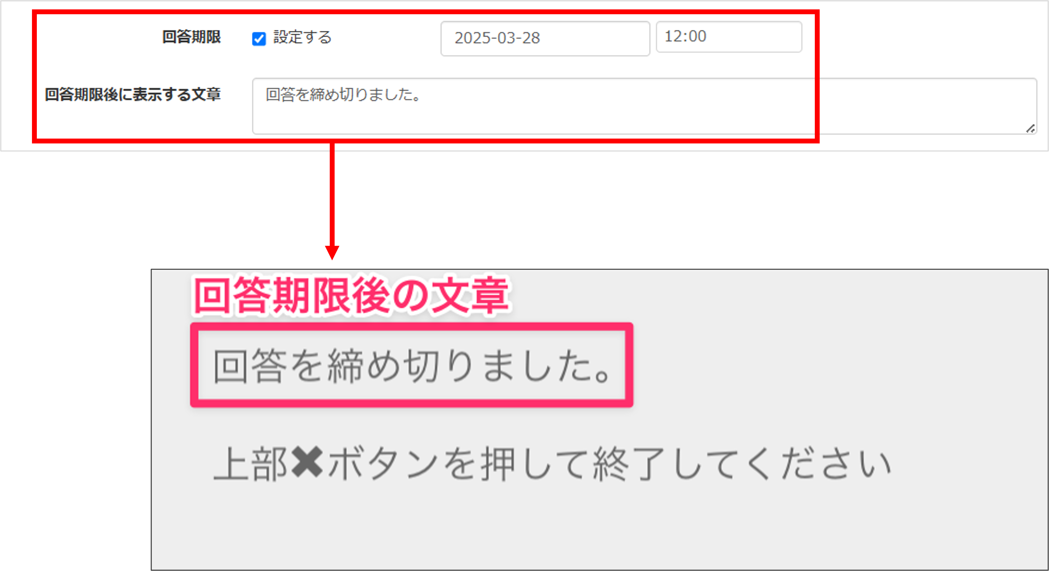Viewport: 1049px width, 571px height.
Task: Click the pink 回答期限後の文章 heading
Action: coord(351,295)
